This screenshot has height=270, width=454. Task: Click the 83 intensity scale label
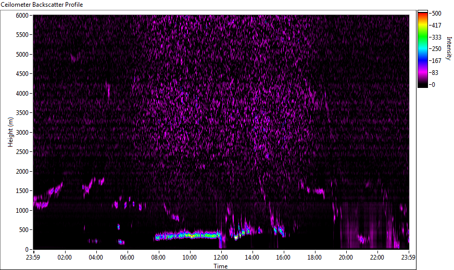click(435, 73)
